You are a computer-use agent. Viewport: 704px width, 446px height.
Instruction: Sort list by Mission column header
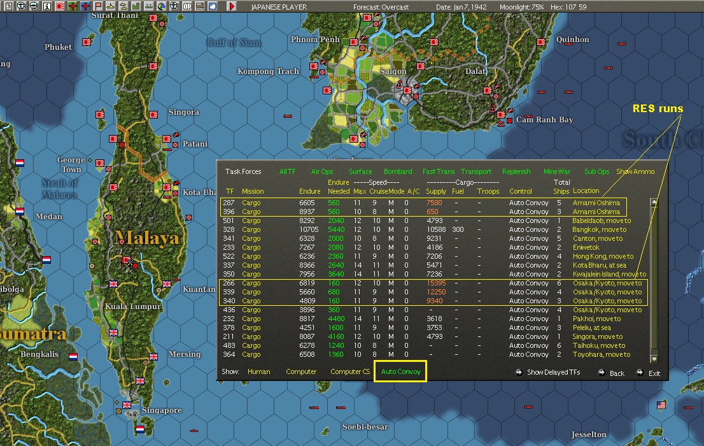(253, 191)
